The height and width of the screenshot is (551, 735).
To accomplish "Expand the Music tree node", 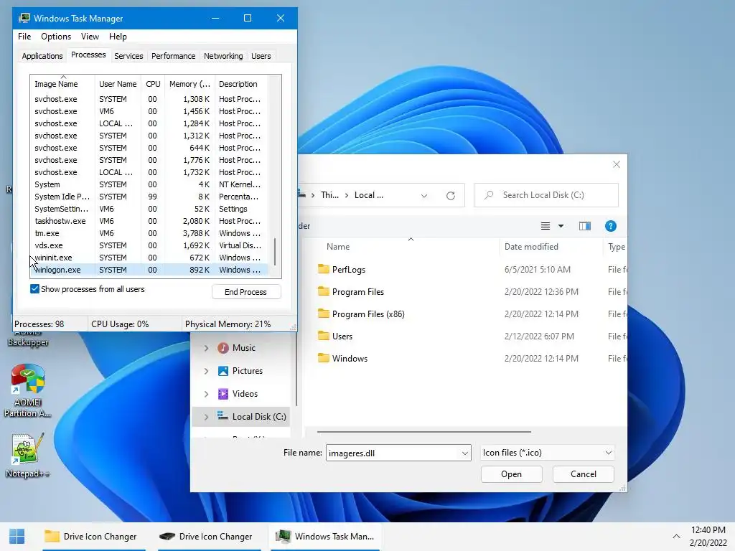I will [x=206, y=348].
